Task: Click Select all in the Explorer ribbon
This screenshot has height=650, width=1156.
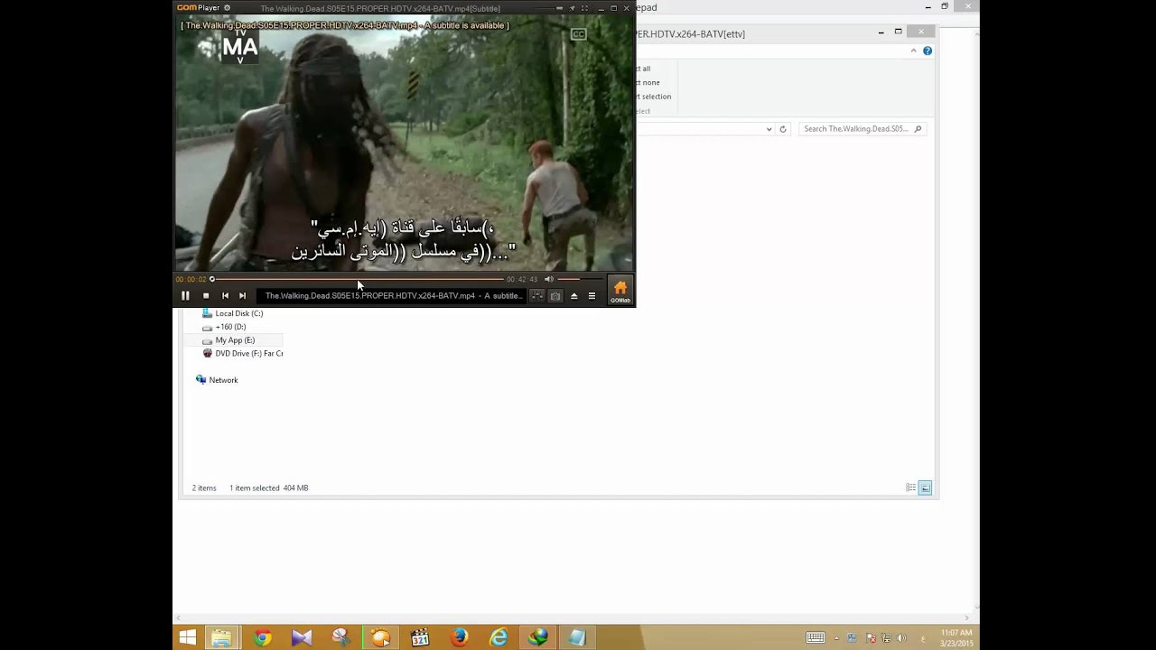Action: pyautogui.click(x=644, y=69)
